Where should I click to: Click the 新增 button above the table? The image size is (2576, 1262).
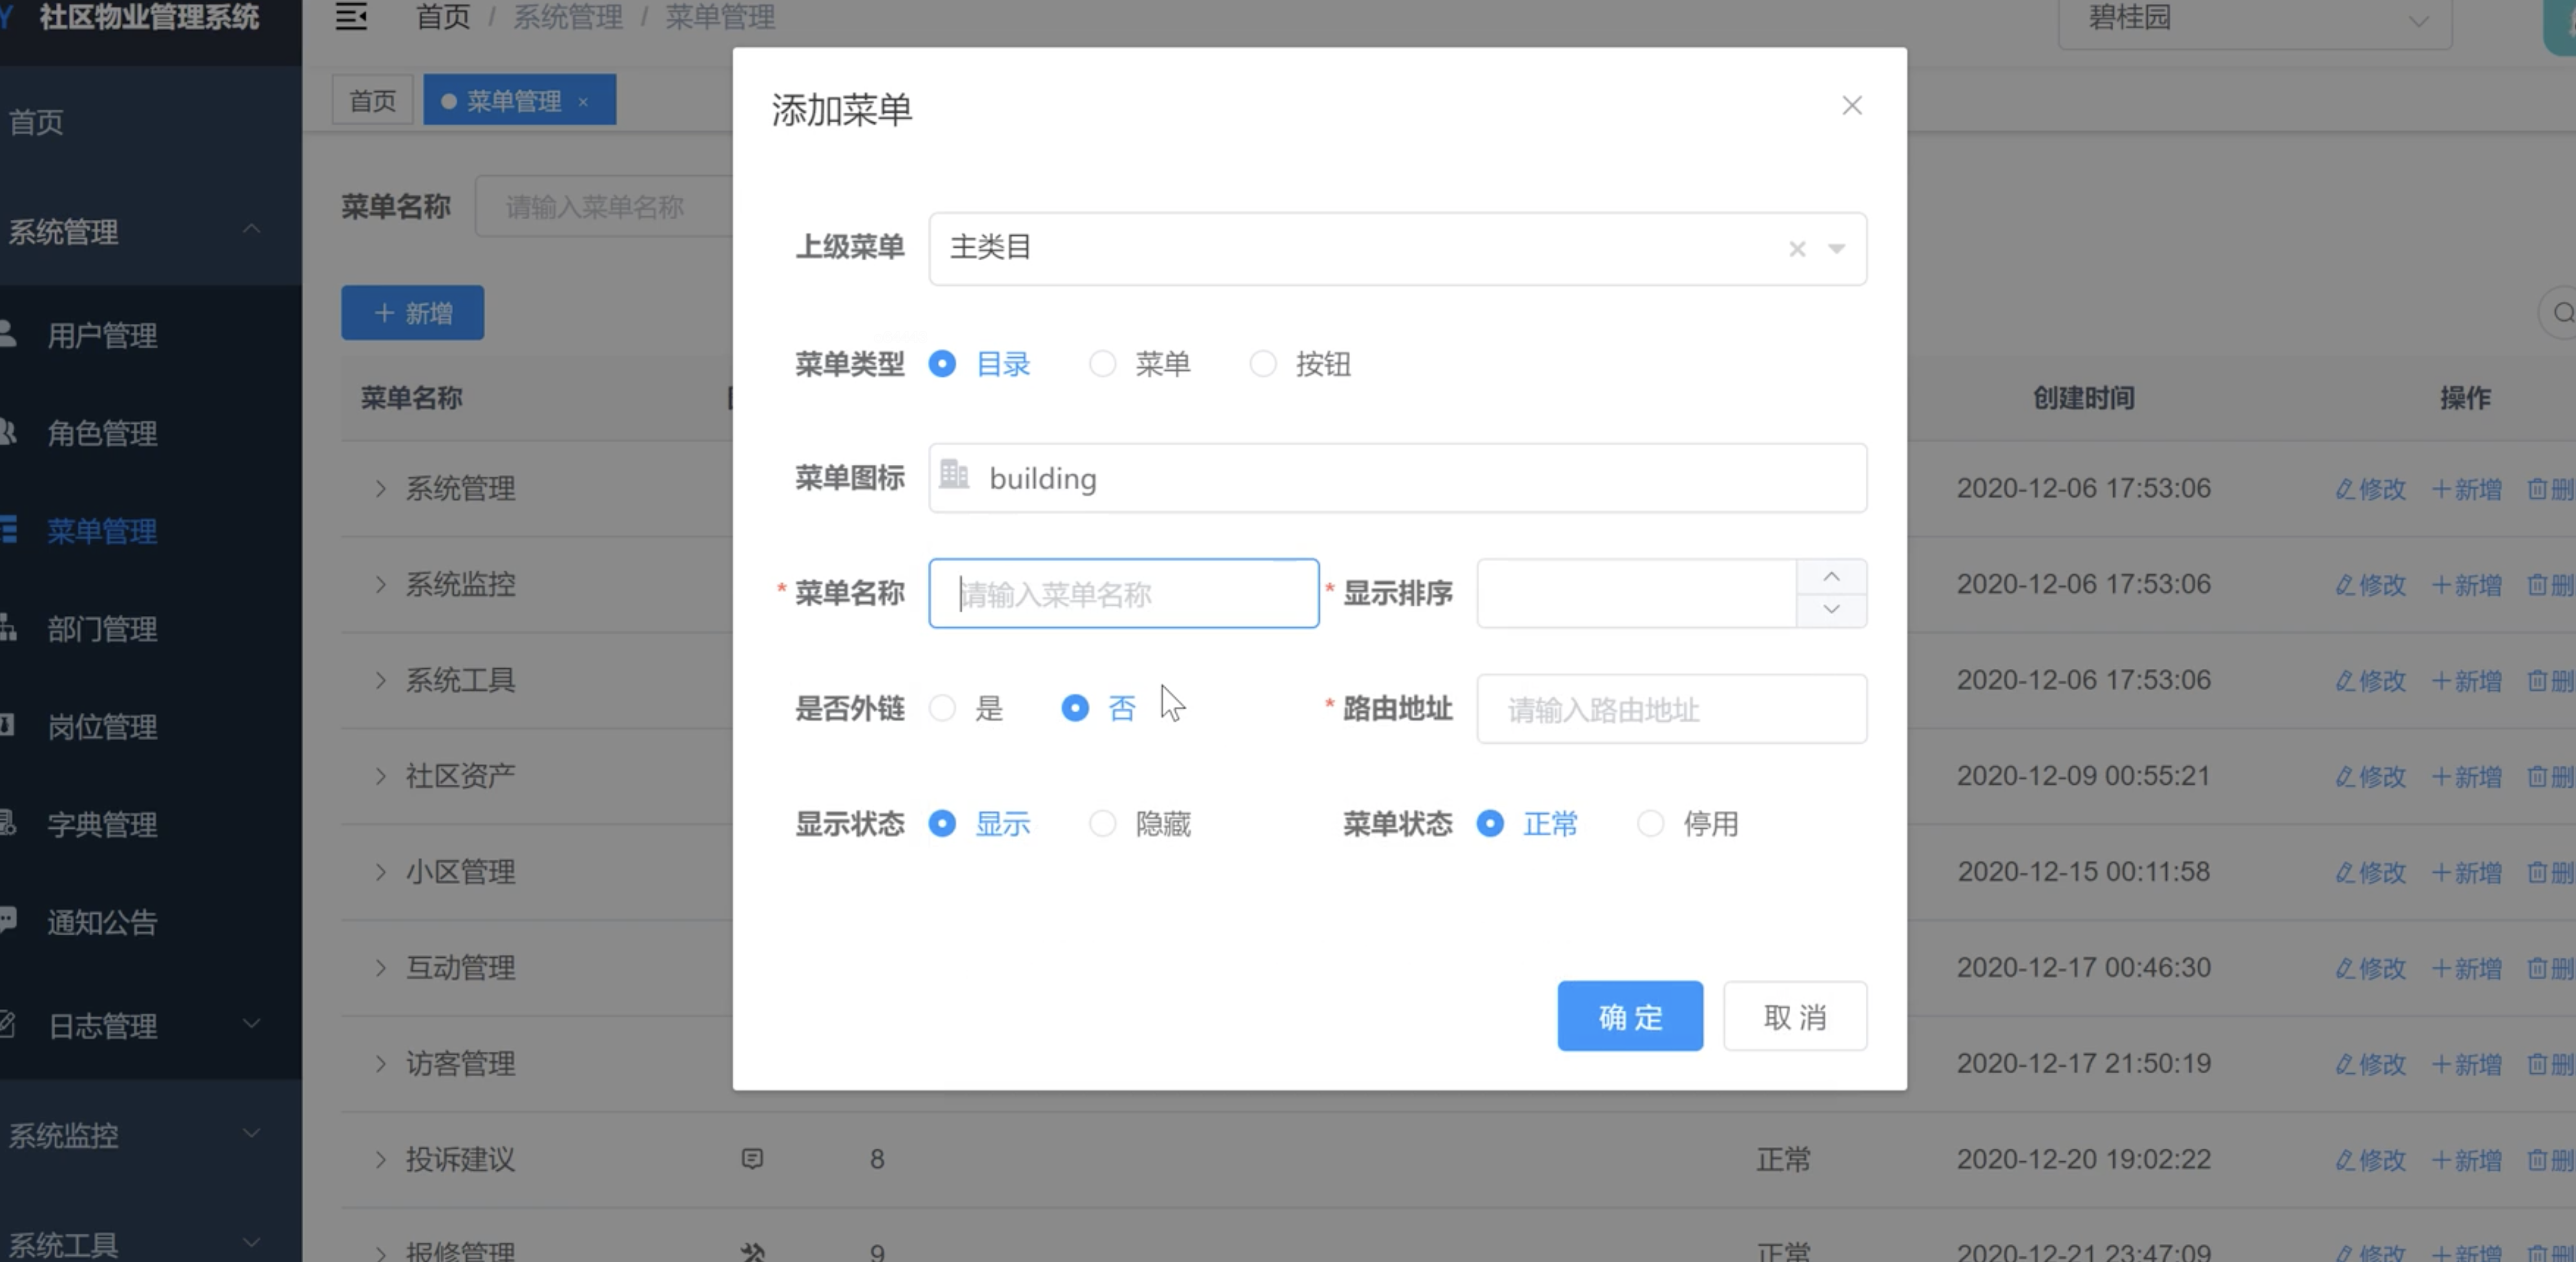[412, 313]
